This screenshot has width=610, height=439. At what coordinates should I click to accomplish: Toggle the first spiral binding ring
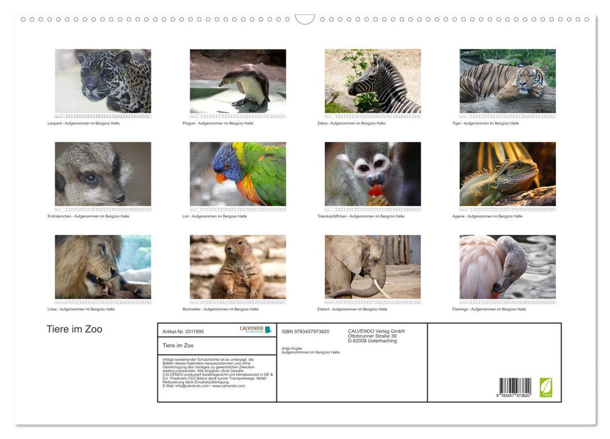click(x=23, y=19)
